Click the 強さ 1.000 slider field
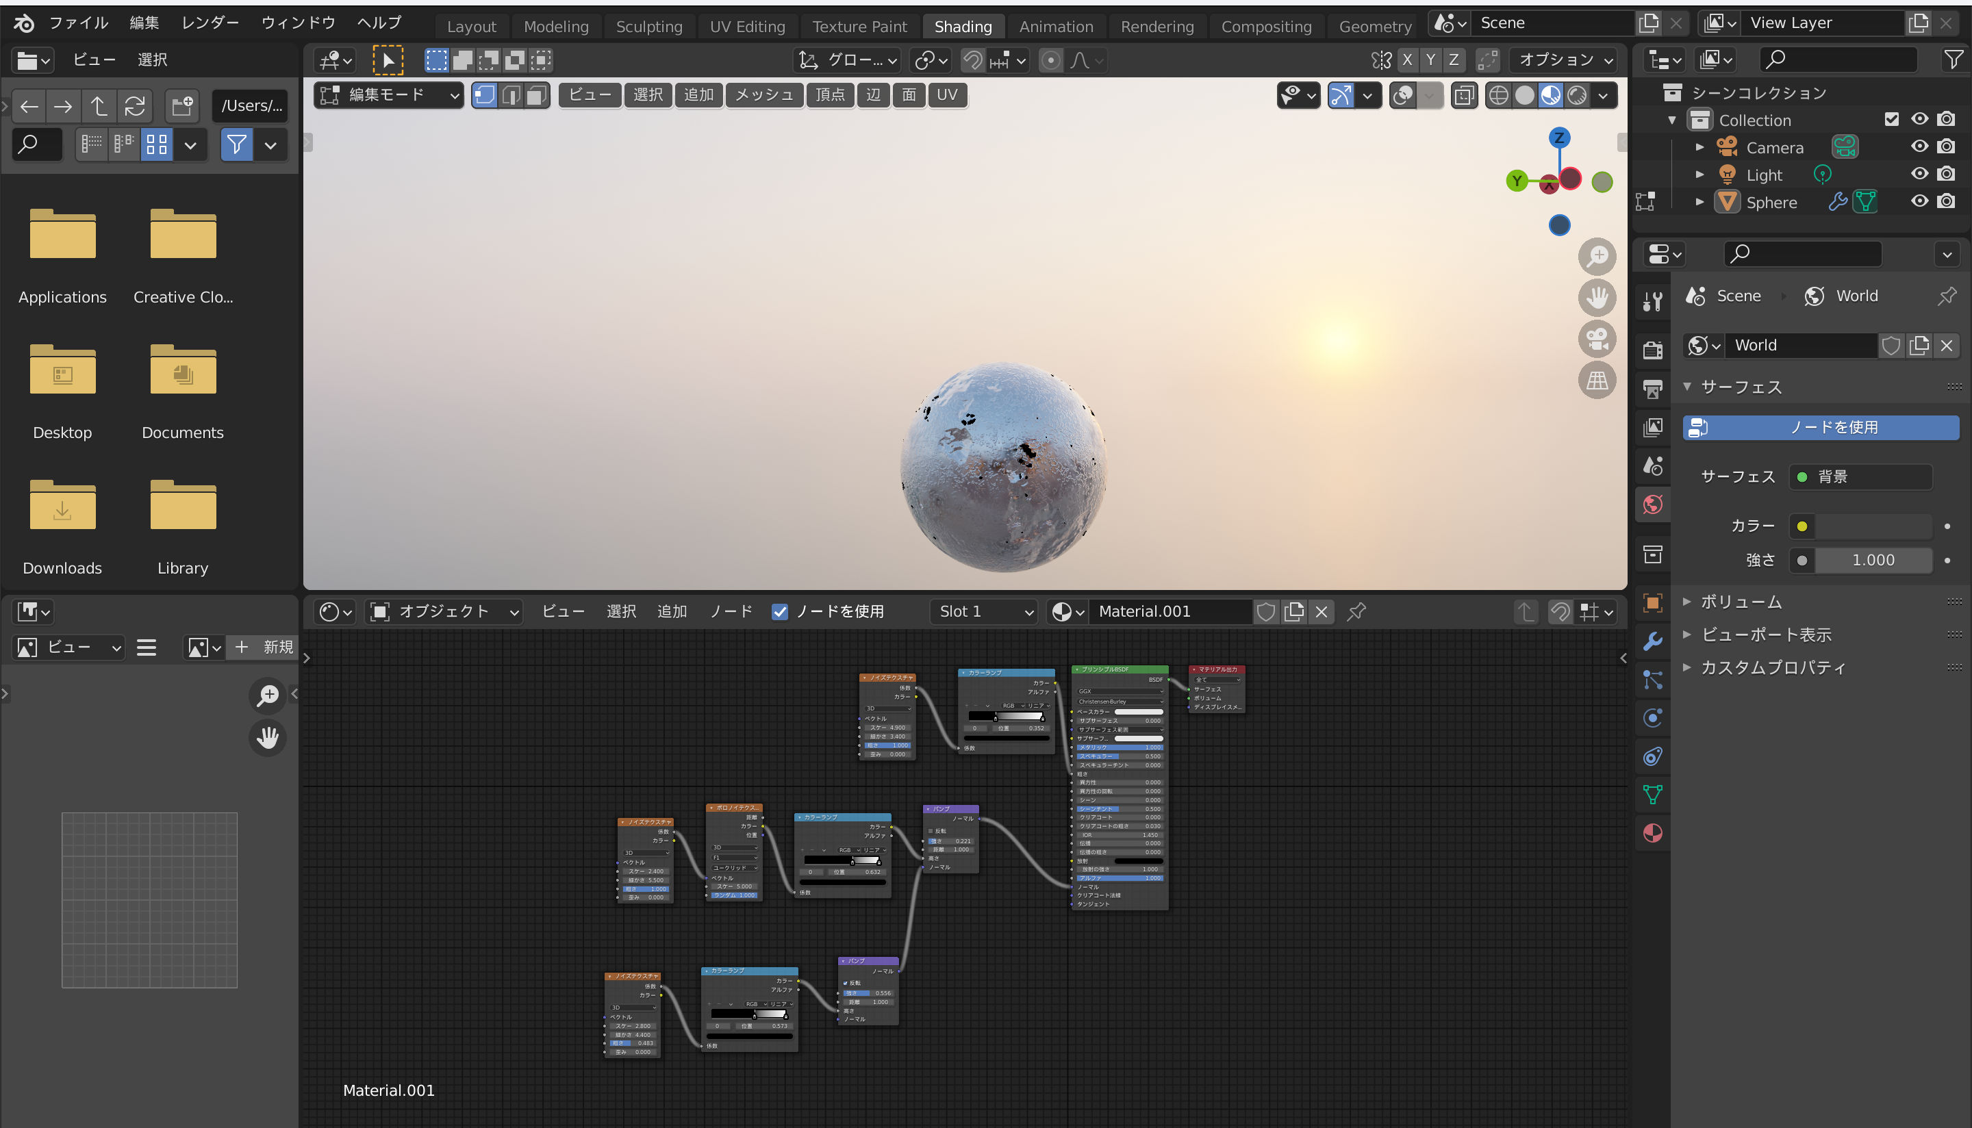The height and width of the screenshot is (1128, 1972). pos(1872,560)
